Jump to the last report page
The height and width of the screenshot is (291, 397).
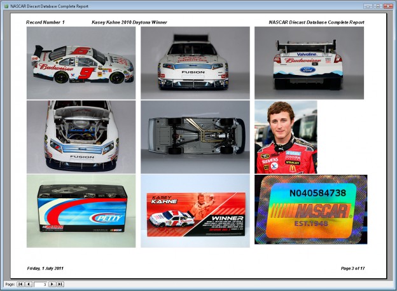pyautogui.click(x=60, y=284)
